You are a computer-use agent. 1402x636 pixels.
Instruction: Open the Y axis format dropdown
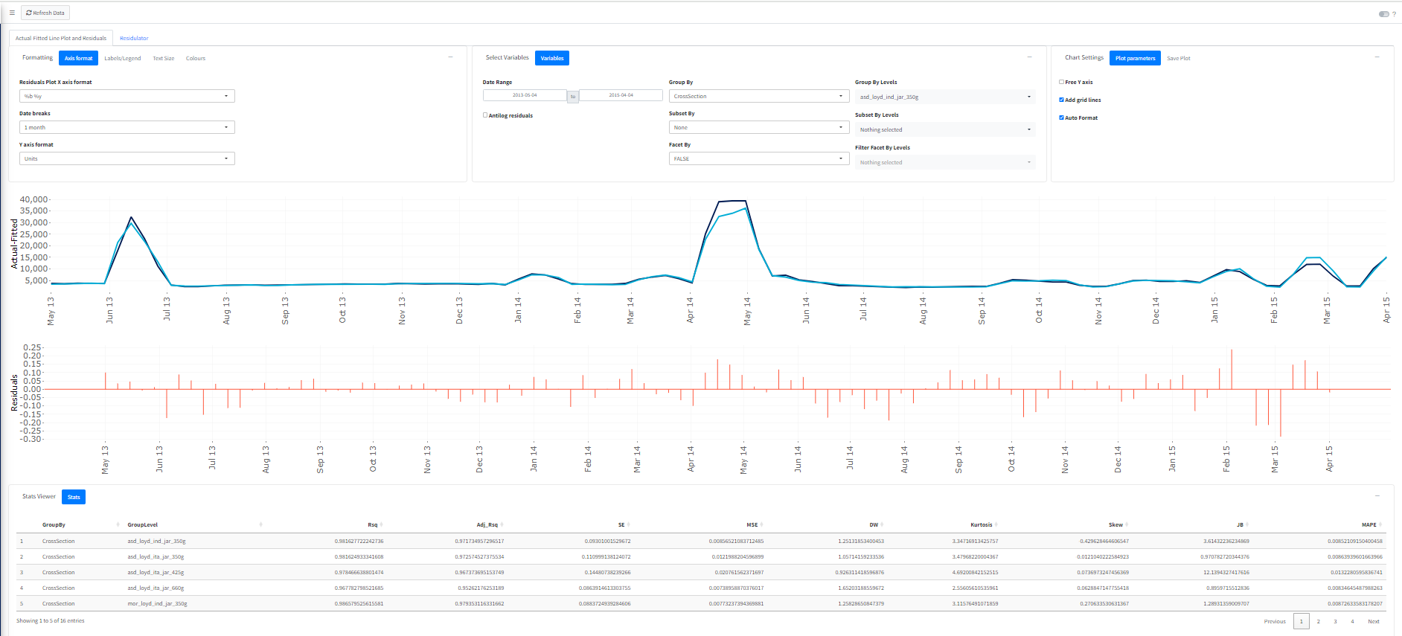pos(127,158)
